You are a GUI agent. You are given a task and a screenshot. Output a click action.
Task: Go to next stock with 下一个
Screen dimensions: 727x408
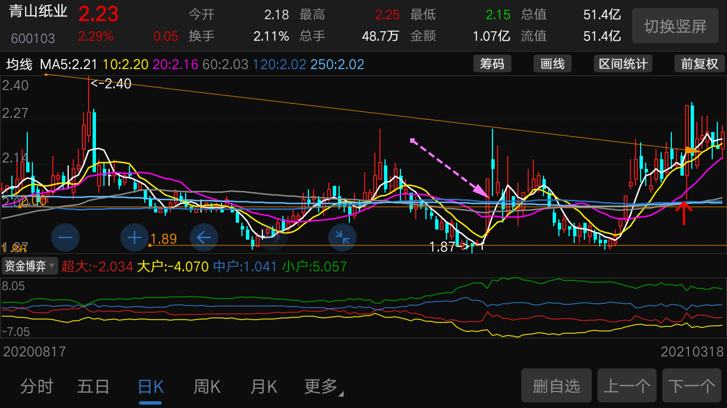(692, 386)
